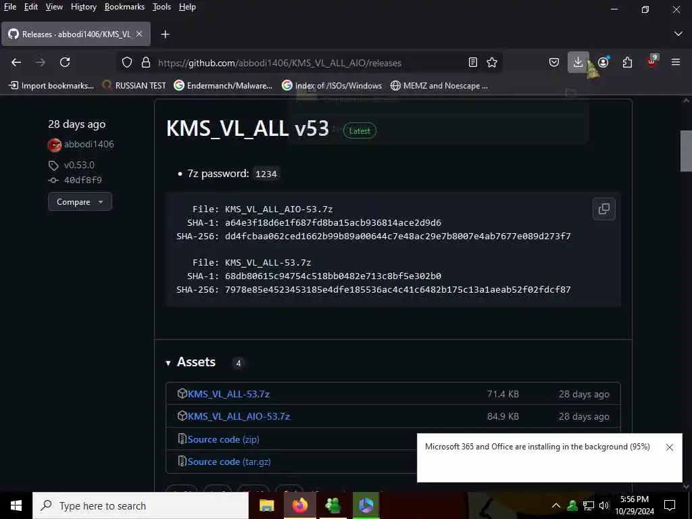Open the abbodi1406 author profile link

tap(89, 145)
